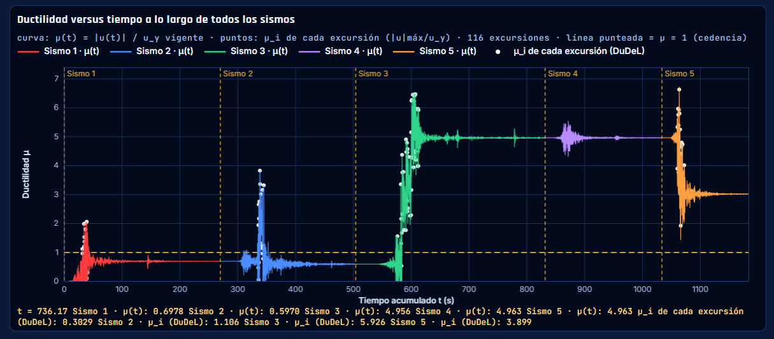Click the Sismo 3 marker label in chart
774x339 pixels.
point(373,74)
